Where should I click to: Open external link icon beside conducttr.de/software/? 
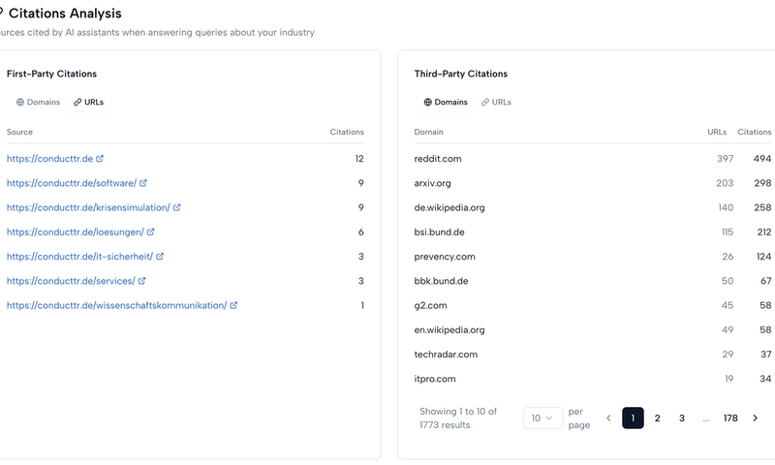coord(143,183)
